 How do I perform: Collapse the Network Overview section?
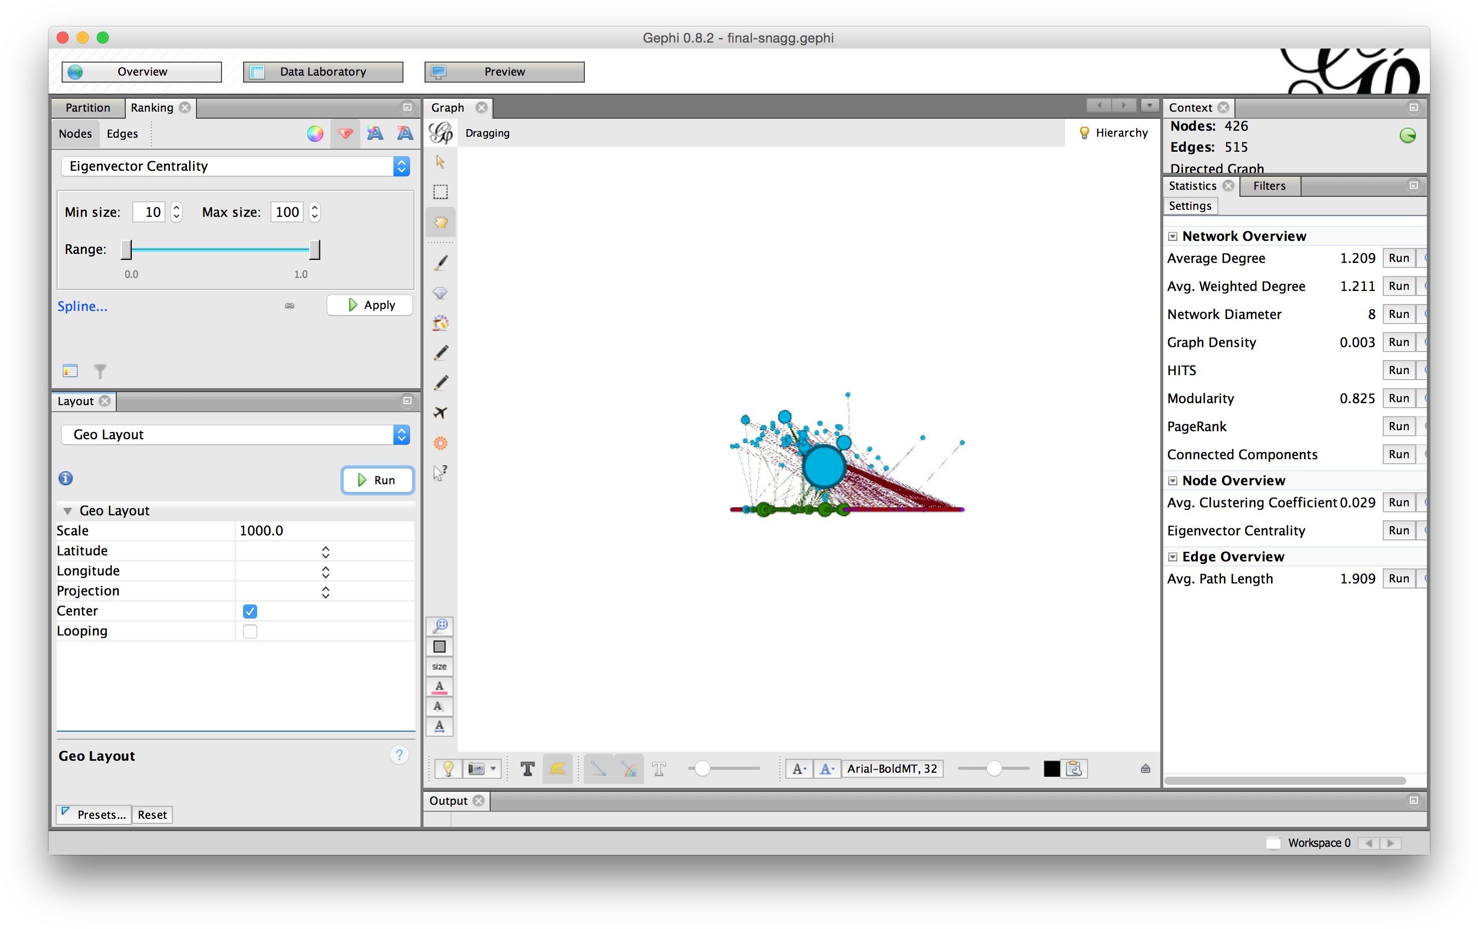pyautogui.click(x=1173, y=235)
